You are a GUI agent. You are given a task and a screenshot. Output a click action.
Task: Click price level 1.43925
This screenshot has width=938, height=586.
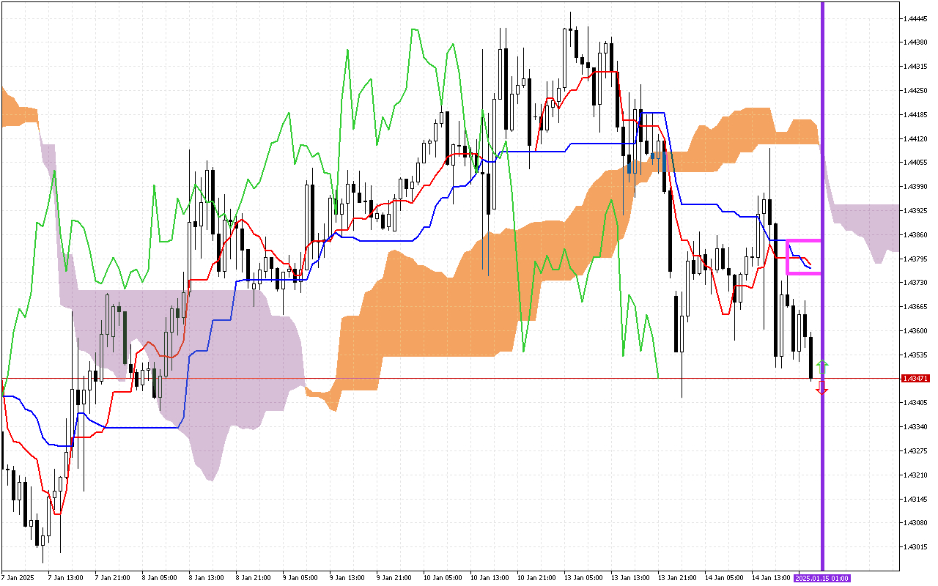pos(916,211)
